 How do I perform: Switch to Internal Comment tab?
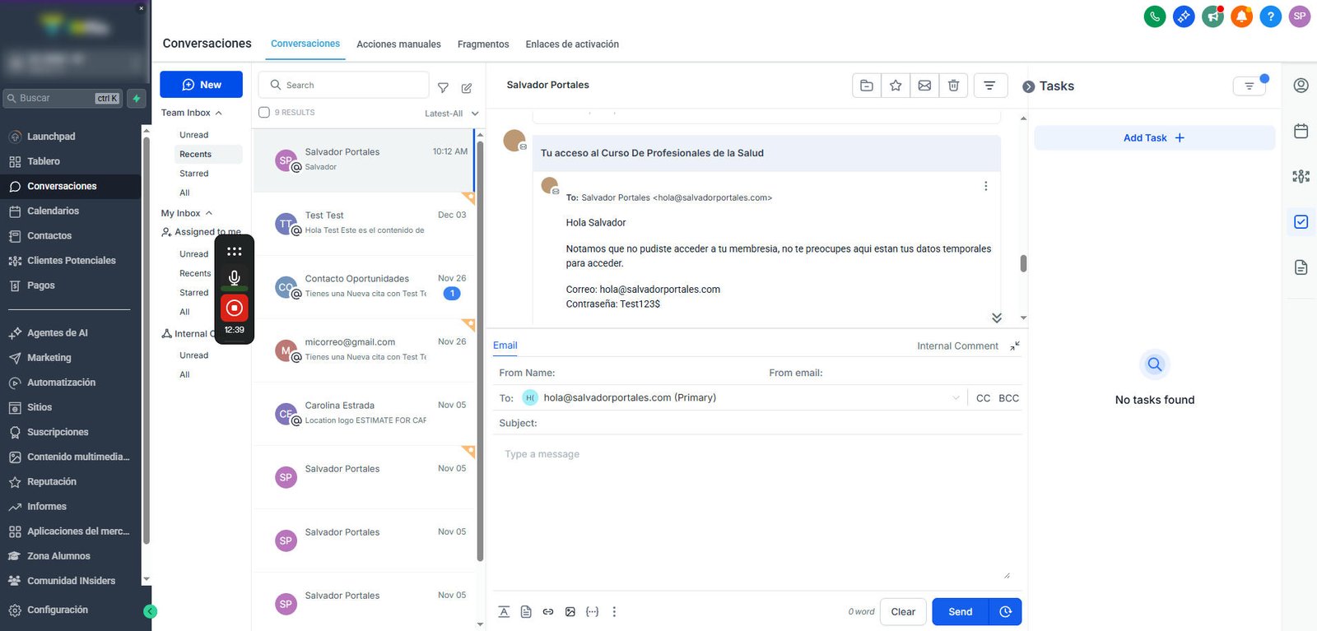click(x=957, y=346)
